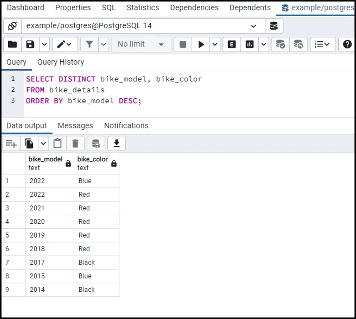Run the query with Execute button
356x319 pixels.
[x=201, y=45]
